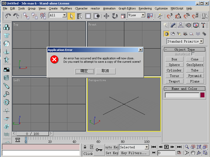Select the Shapes category icon
Image resolution: width=210 pixels, height=157 pixels.
click(x=173, y=34)
